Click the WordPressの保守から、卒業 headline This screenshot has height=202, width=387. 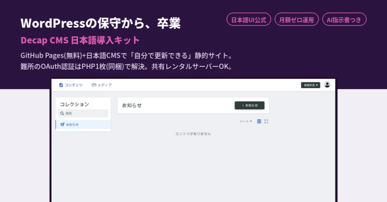(101, 23)
